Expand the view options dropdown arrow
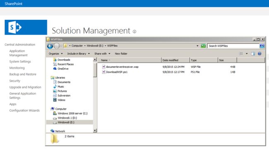This screenshot has width=269, height=151. pyautogui.click(x=247, y=54)
